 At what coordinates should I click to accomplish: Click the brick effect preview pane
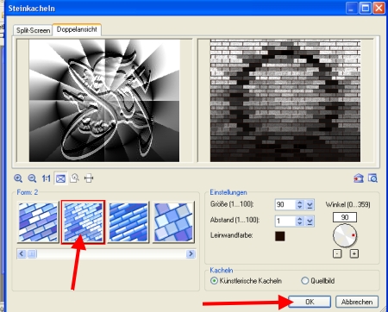[x=285, y=101]
